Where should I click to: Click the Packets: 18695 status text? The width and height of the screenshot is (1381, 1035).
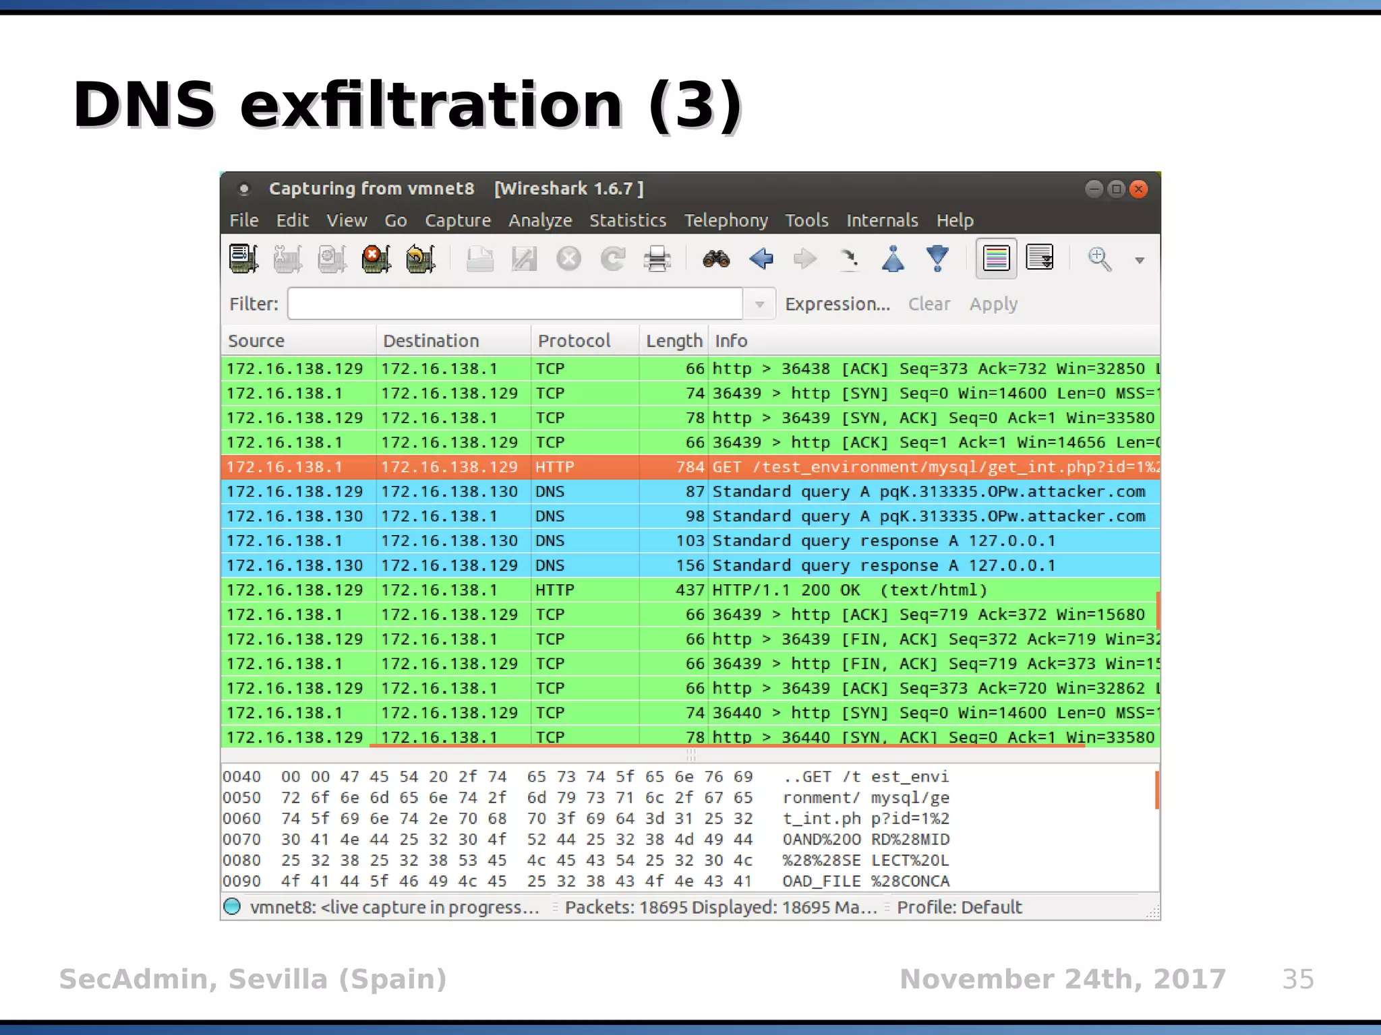tap(721, 907)
